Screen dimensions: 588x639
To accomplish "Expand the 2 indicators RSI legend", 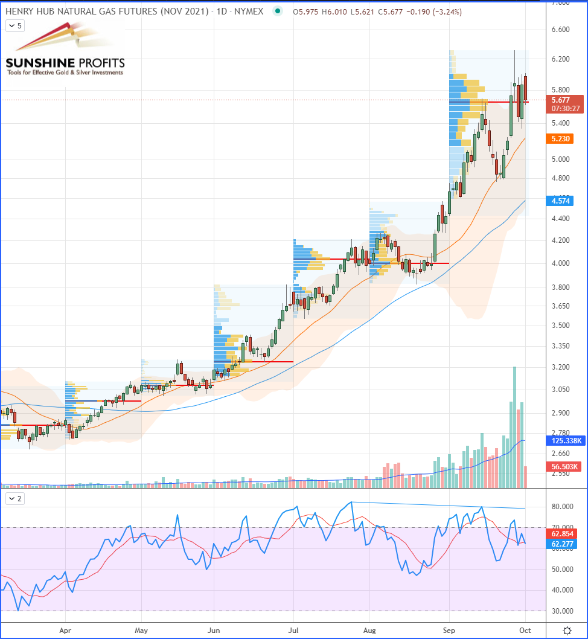I will click(x=16, y=498).
